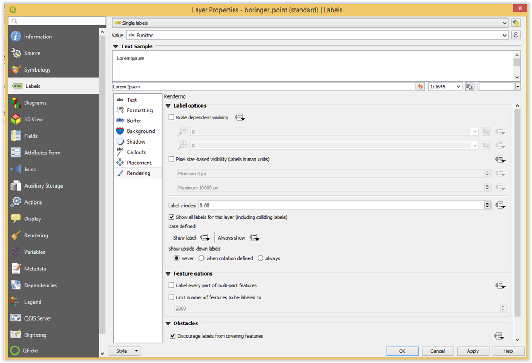The image size is (532, 363).
Task: Open the Attributes Form section
Action: (54, 153)
